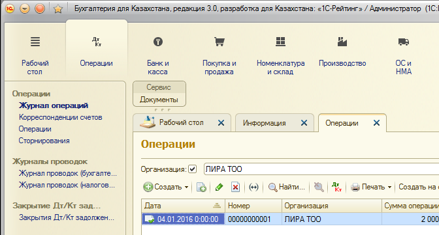Open the Производство factory section
439x235 pixels.
pos(342,53)
